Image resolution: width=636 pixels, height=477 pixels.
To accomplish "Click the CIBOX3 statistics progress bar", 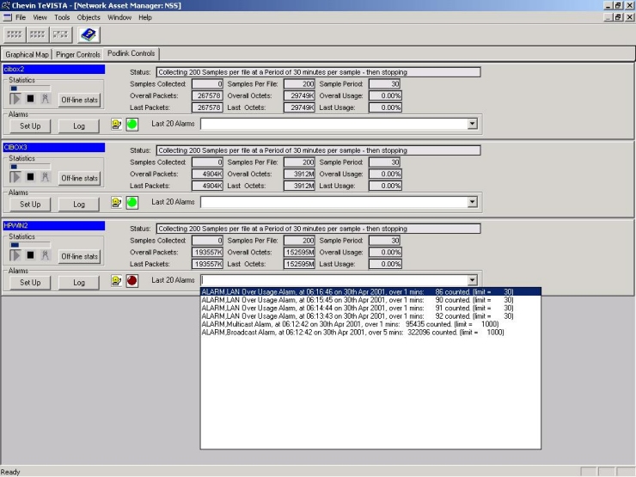I will tap(30, 167).
